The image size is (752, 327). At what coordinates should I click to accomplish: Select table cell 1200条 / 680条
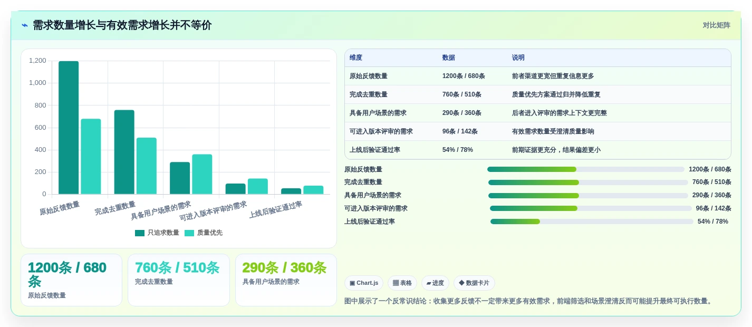[x=464, y=76]
